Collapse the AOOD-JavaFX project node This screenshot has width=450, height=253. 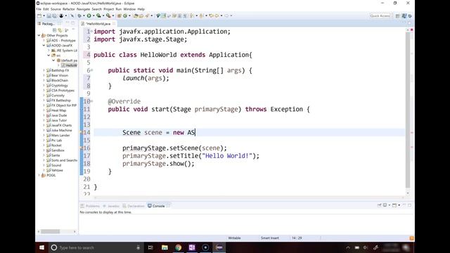(x=44, y=45)
